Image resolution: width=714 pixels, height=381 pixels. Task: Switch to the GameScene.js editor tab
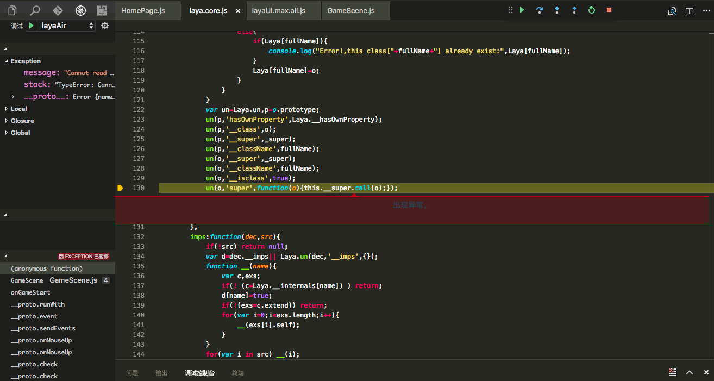coord(350,10)
